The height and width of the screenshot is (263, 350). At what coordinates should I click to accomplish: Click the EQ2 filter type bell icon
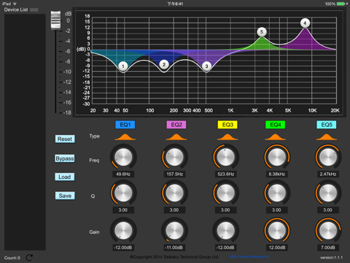pos(176,137)
